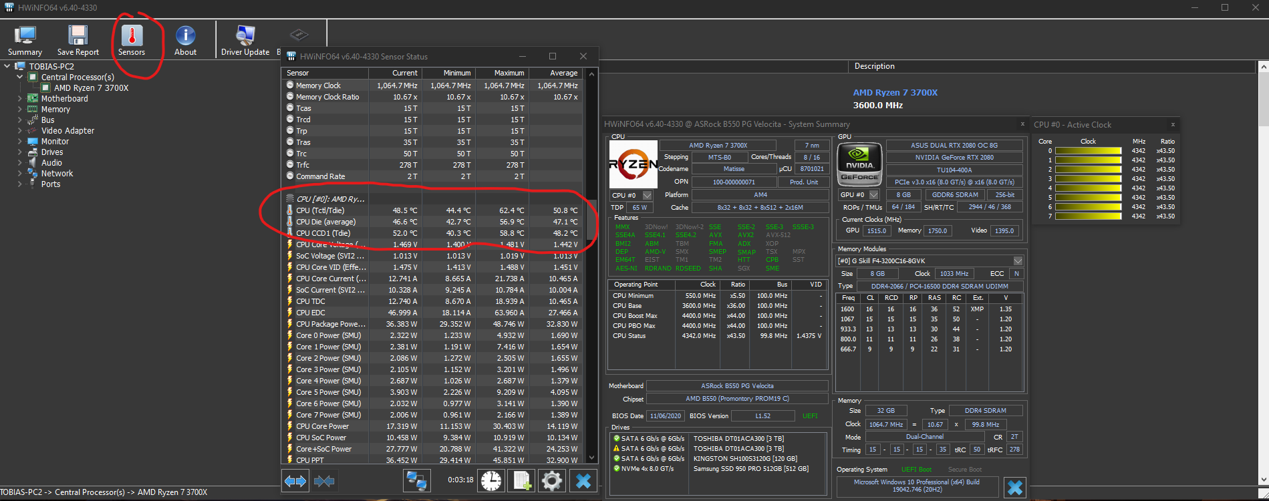Open the memory module G Skill dropdown
Image resolution: width=1269 pixels, height=501 pixels.
(1018, 261)
